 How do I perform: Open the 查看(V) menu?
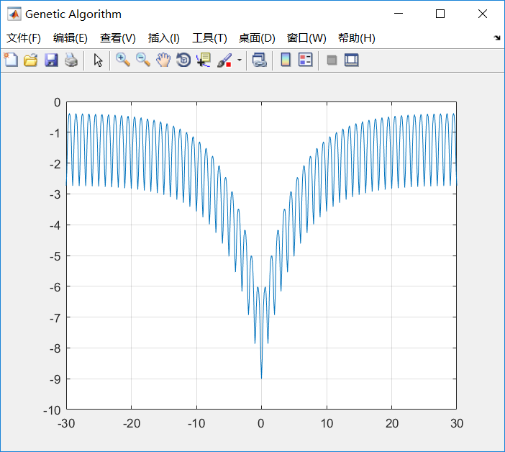pos(117,38)
